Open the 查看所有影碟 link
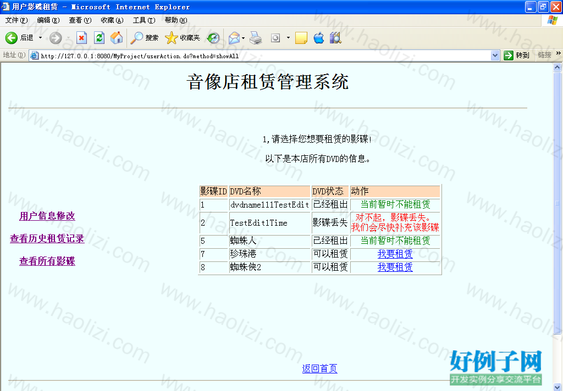The height and width of the screenshot is (391, 563). pos(47,261)
